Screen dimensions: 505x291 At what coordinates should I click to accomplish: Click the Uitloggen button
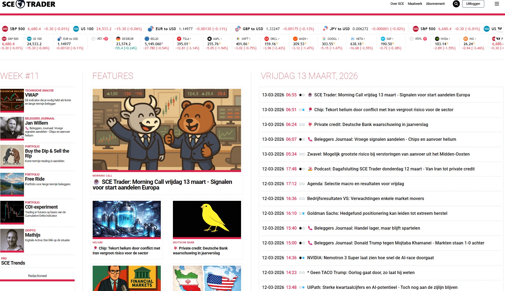[473, 4]
